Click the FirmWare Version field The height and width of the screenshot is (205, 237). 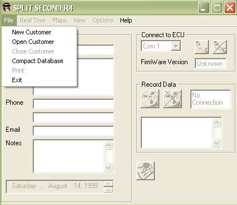(x=211, y=64)
